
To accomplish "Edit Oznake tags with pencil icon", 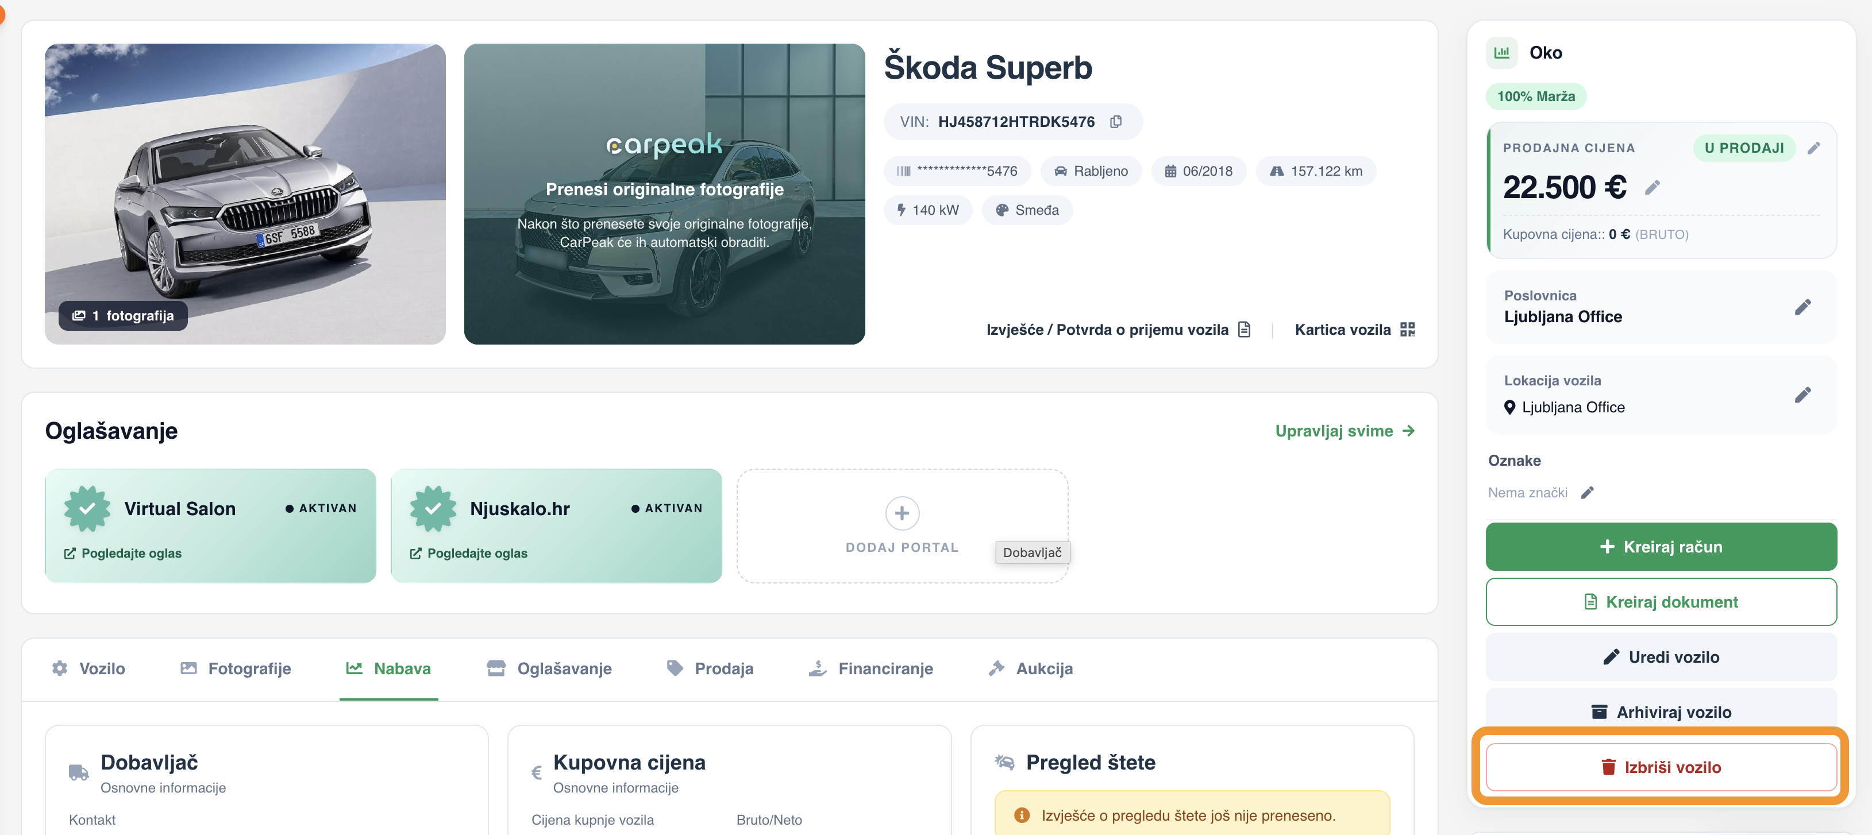I will point(1587,492).
